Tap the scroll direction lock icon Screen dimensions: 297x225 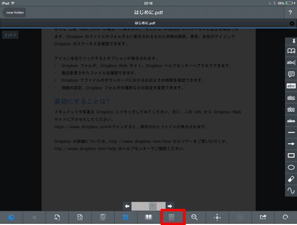217,217
